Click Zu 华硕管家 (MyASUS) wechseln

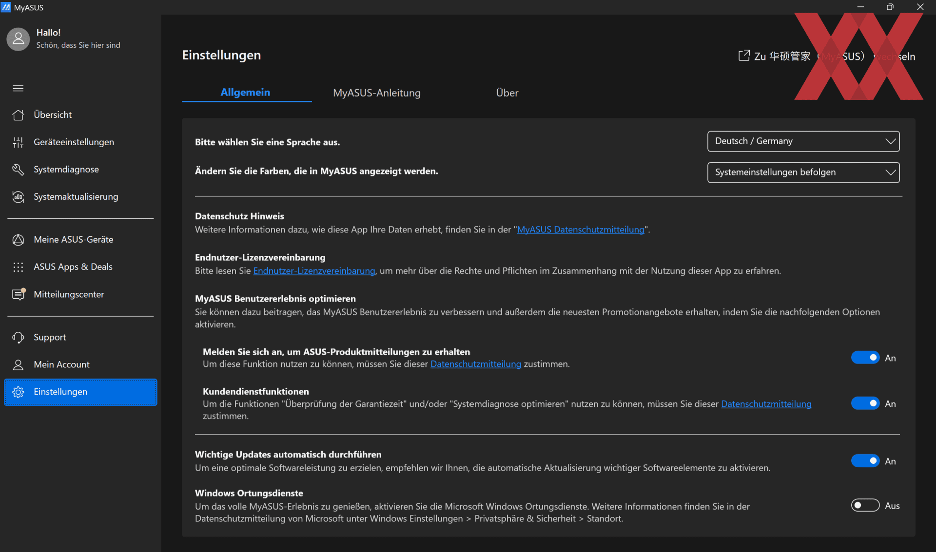(x=827, y=56)
